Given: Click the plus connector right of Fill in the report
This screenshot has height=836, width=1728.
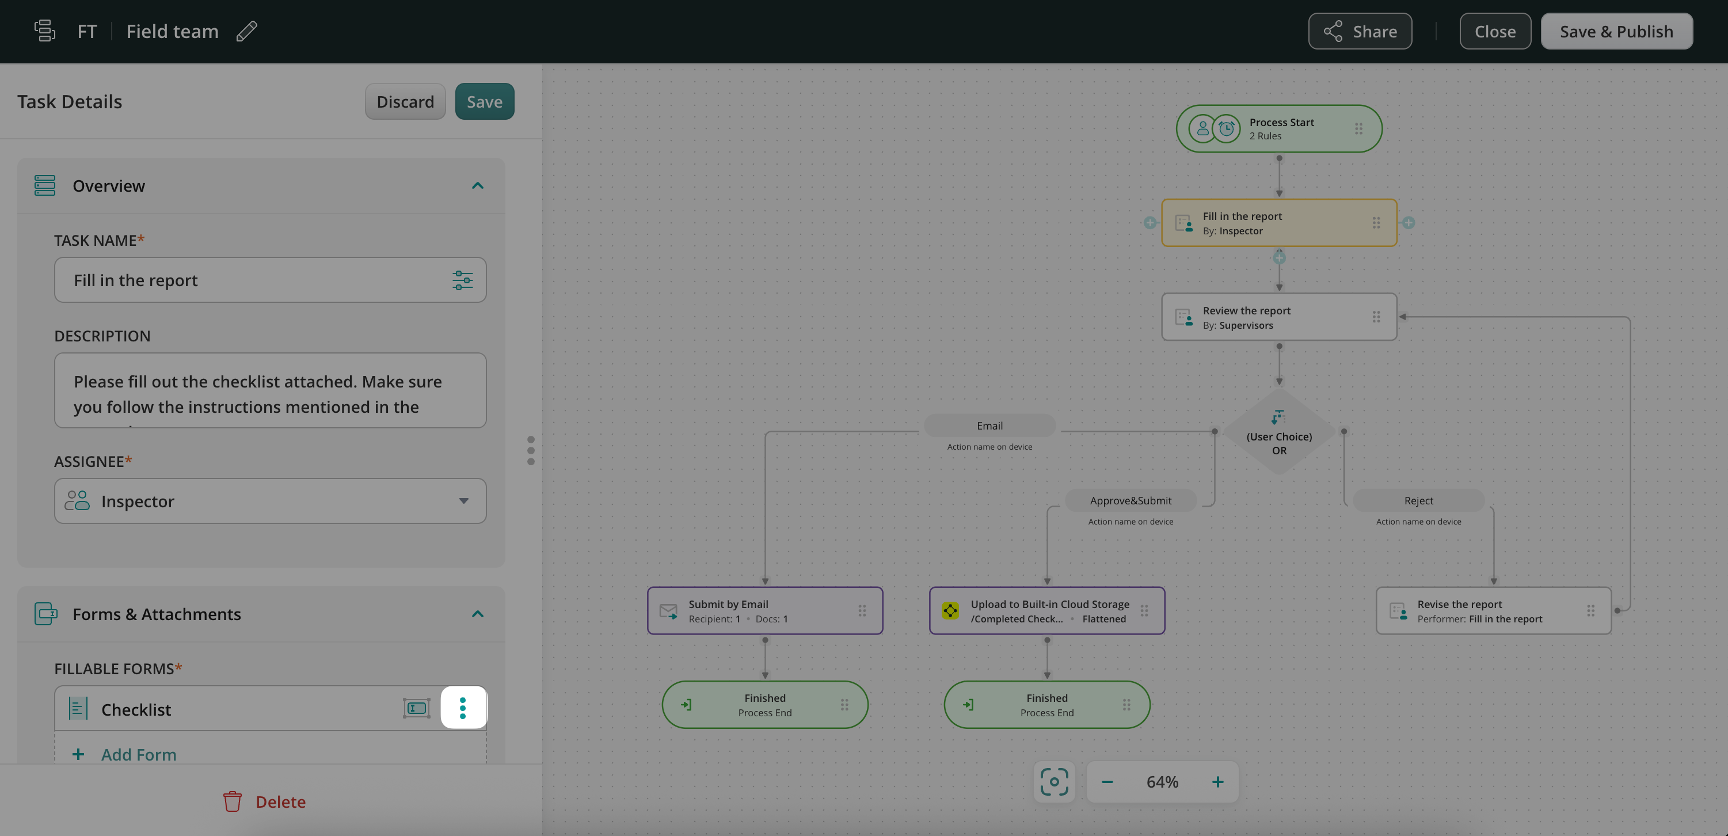Looking at the screenshot, I should pos(1409,223).
